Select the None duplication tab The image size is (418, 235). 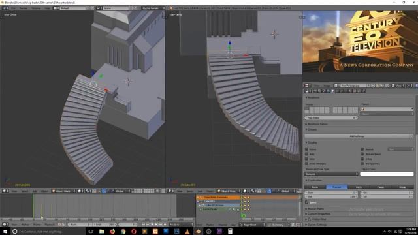click(x=315, y=187)
